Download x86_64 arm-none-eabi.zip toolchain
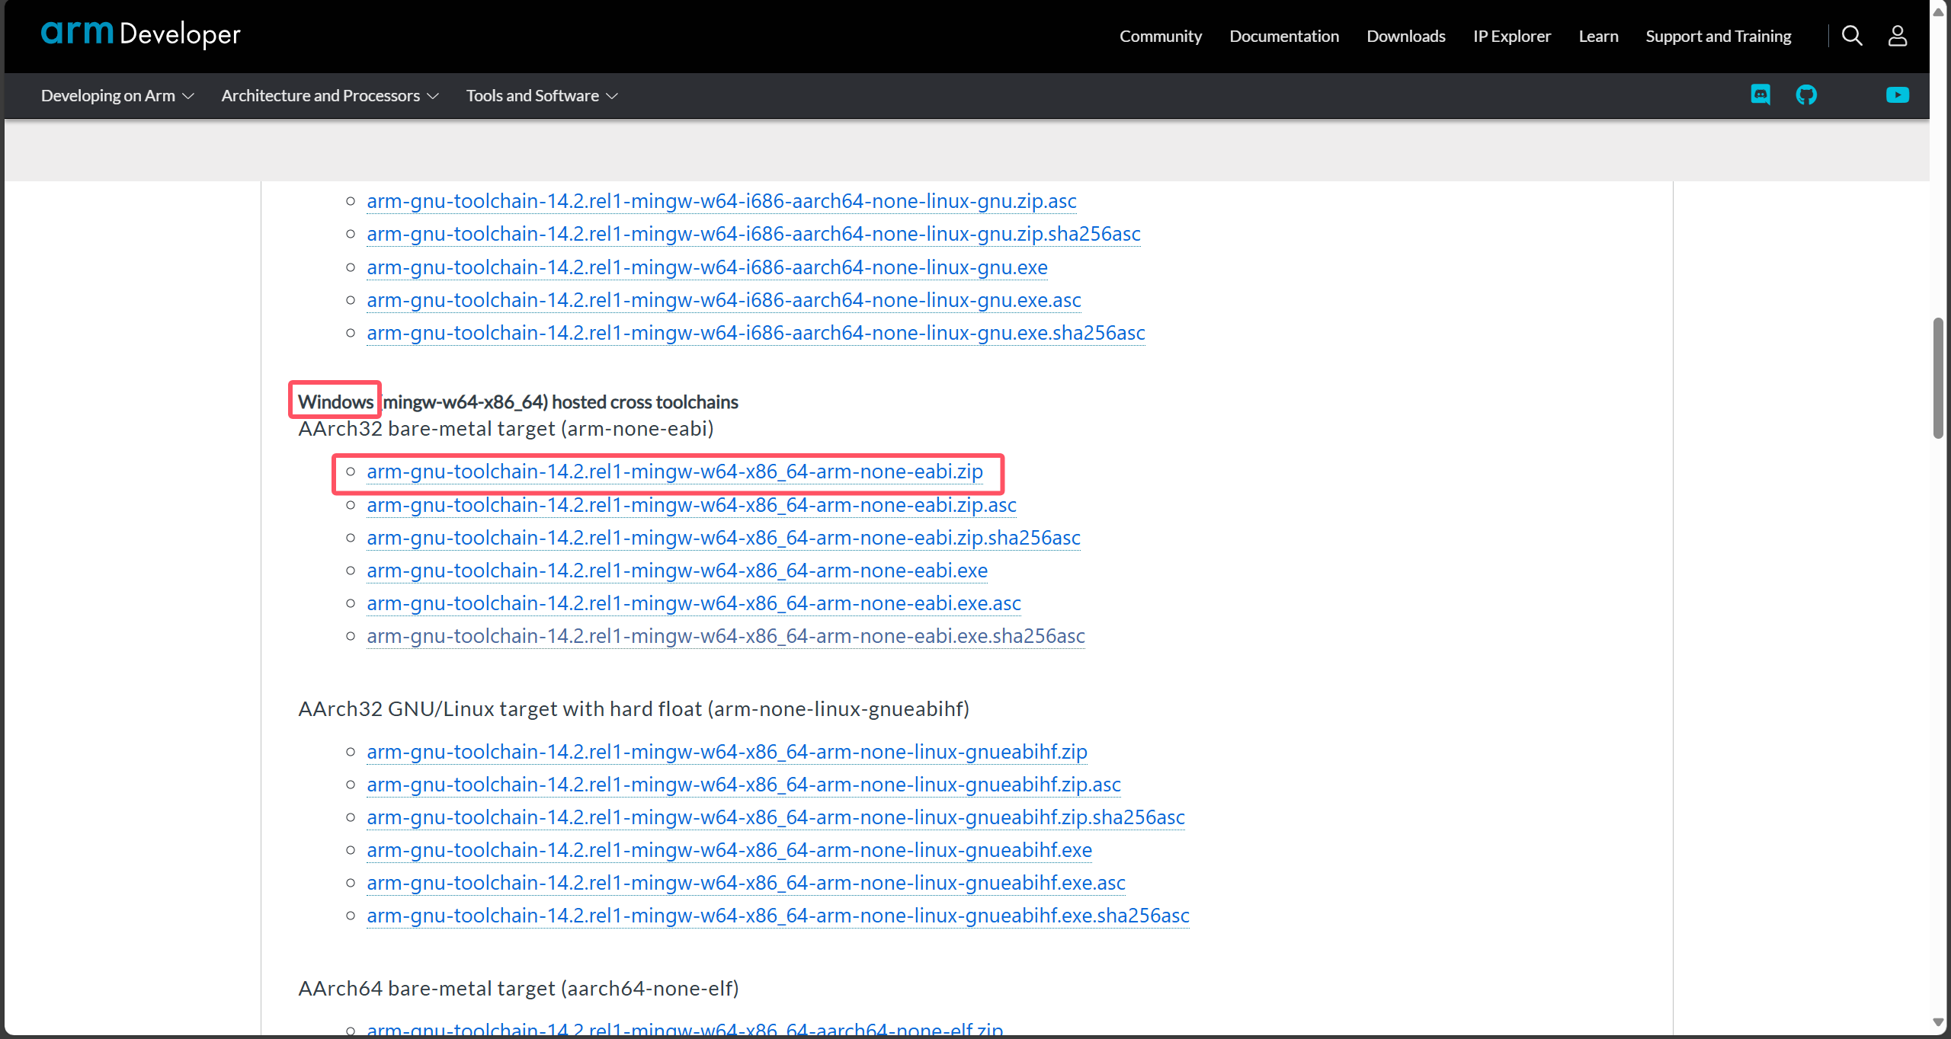Image resolution: width=1951 pixels, height=1039 pixels. coord(675,472)
